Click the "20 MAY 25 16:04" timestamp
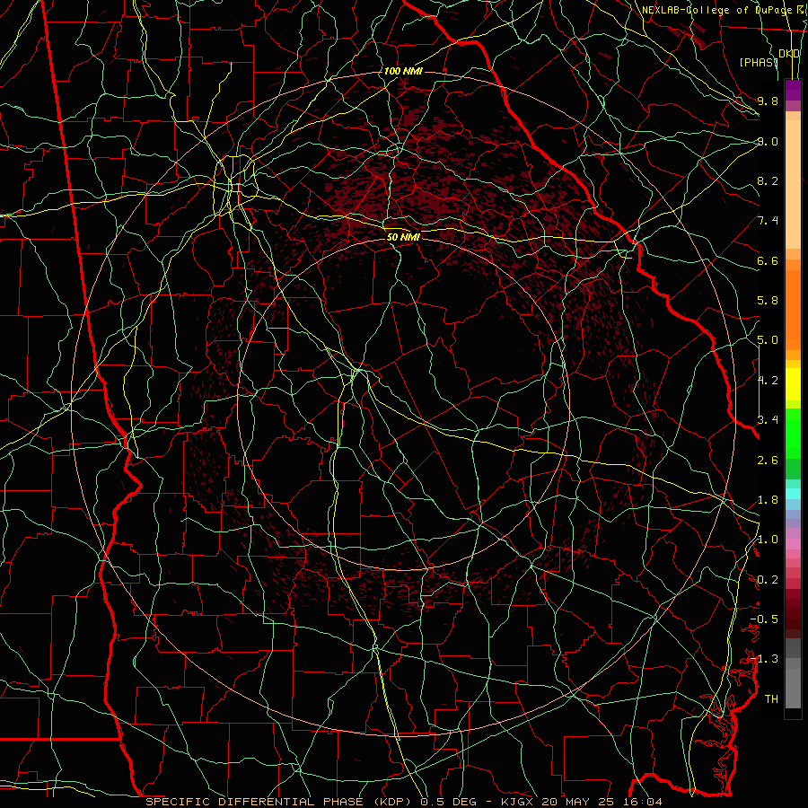The width and height of the screenshot is (808, 808). point(602,802)
